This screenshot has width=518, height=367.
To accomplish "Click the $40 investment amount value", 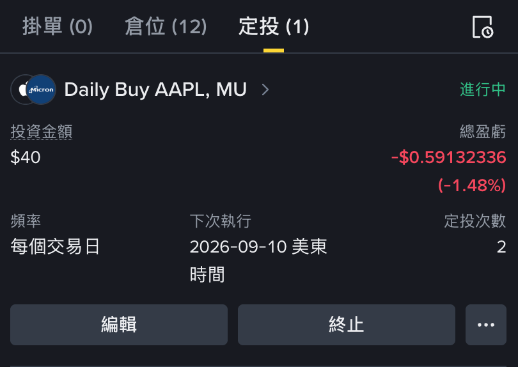I will click(x=26, y=157).
